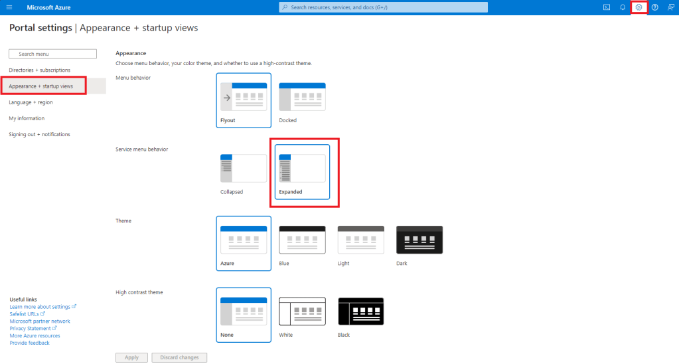Open the hamburger portal menu

point(9,7)
